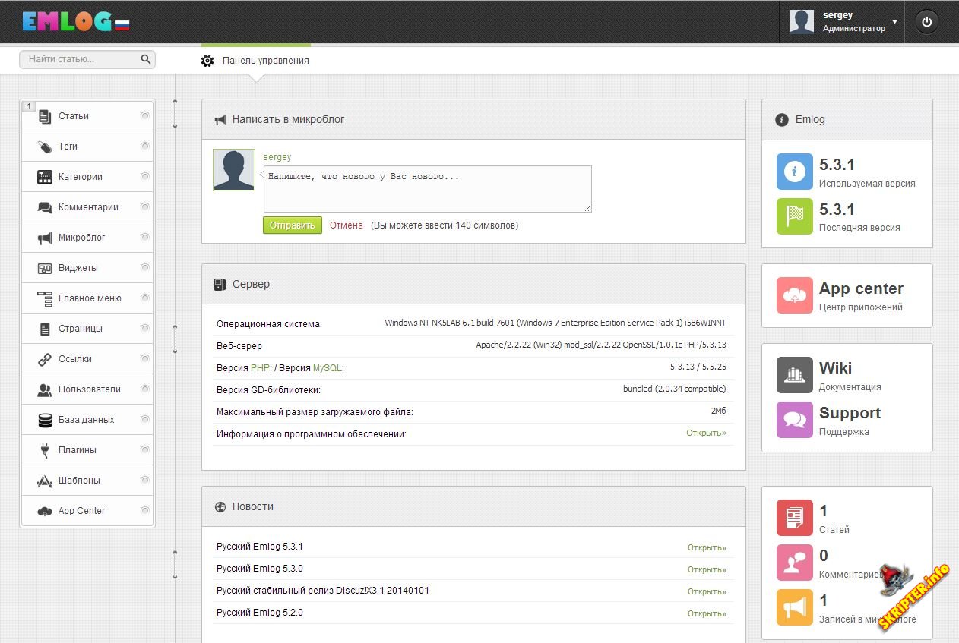Click the Support chat bubble icon
Viewport: 959px width, 643px height.
tap(795, 420)
